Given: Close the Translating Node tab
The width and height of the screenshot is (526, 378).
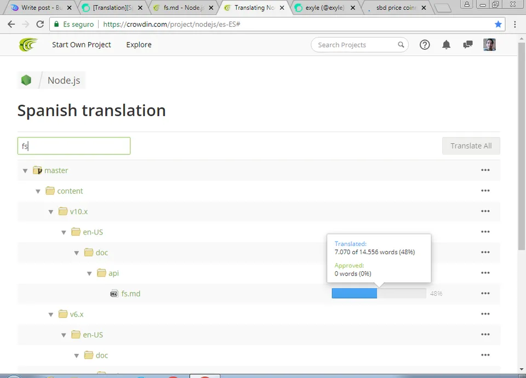Looking at the screenshot, I should click(282, 7).
